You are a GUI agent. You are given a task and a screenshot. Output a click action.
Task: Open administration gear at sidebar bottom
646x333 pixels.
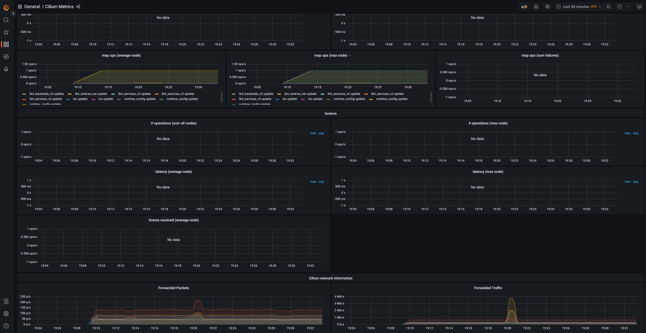(x=6, y=314)
